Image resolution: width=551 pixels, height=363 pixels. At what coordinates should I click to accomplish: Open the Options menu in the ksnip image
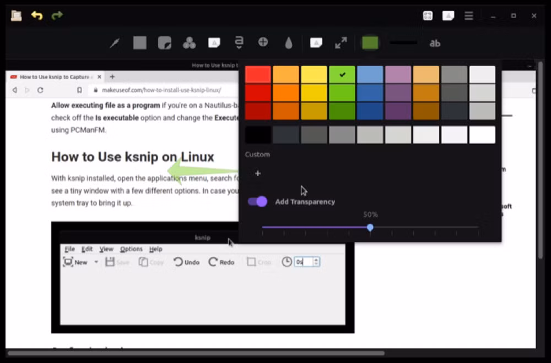pos(131,249)
